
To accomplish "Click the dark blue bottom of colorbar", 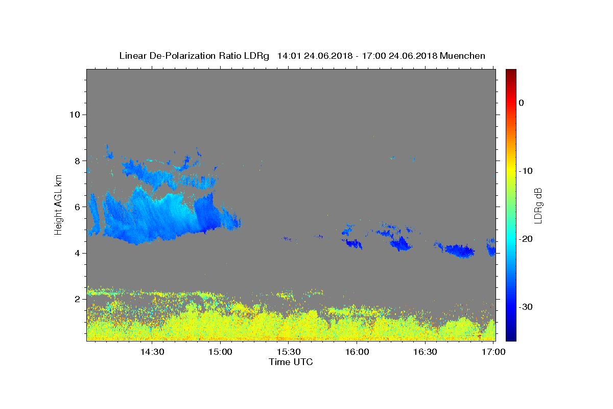I will click(x=511, y=337).
